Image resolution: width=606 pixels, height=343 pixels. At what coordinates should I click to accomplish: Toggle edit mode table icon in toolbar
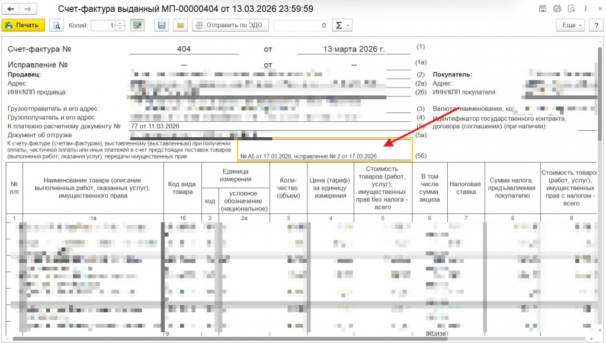(137, 25)
